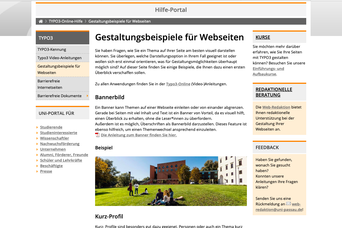Go to the Unternehmen link

point(53,149)
